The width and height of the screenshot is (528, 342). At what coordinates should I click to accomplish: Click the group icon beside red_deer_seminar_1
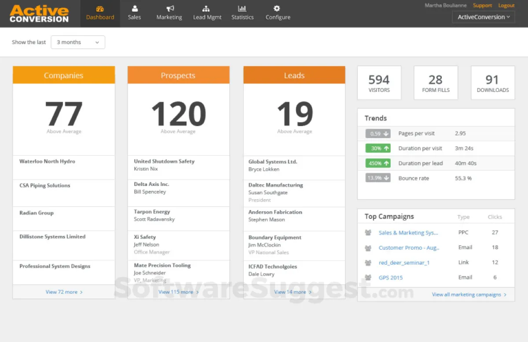click(x=368, y=262)
